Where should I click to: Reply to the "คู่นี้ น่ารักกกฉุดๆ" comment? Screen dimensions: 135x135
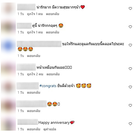pos(52,32)
